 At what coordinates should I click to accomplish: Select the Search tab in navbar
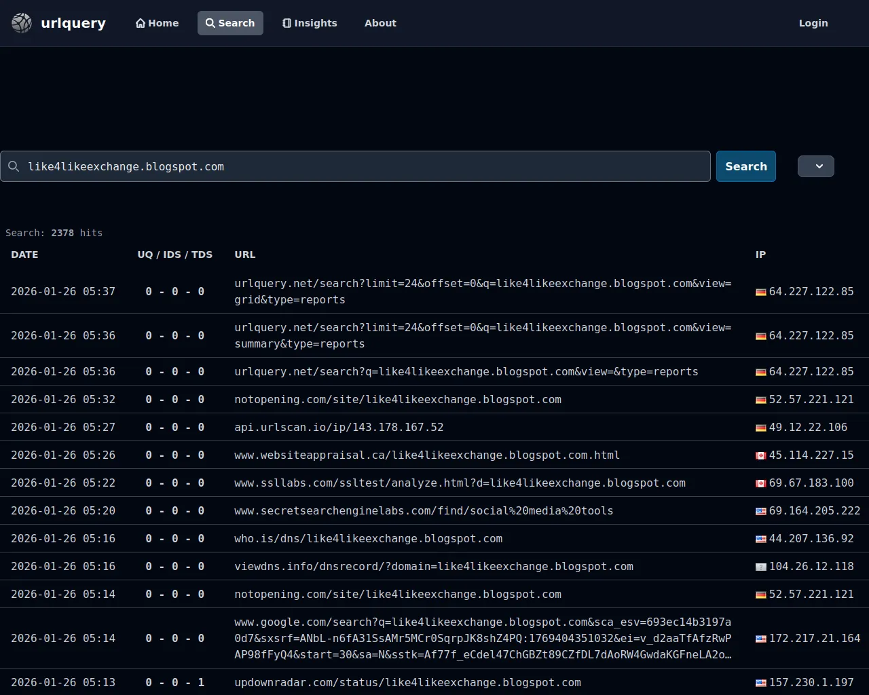coord(230,23)
